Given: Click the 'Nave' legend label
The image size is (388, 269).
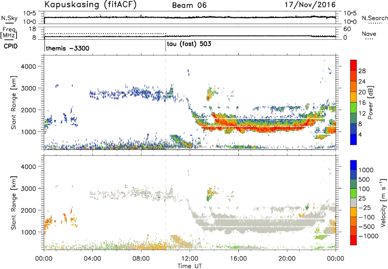Looking at the screenshot, I should point(369,34).
